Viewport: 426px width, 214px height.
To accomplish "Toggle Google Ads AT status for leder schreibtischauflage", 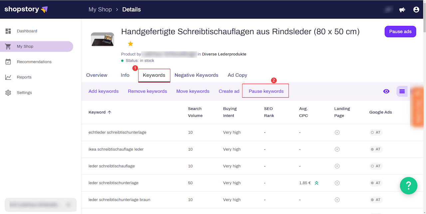I will coord(376,166).
